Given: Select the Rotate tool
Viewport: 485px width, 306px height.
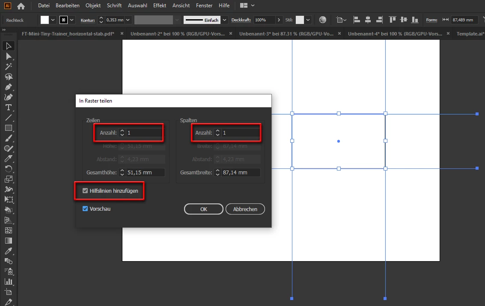Looking at the screenshot, I should pos(9,168).
